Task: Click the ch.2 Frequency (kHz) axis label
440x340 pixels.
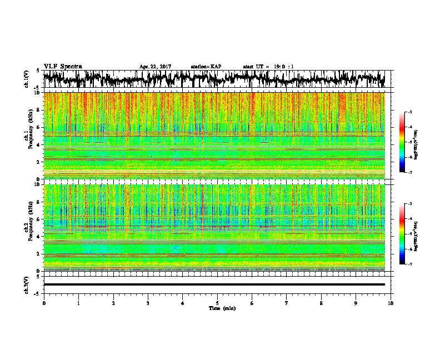Action: coord(31,221)
